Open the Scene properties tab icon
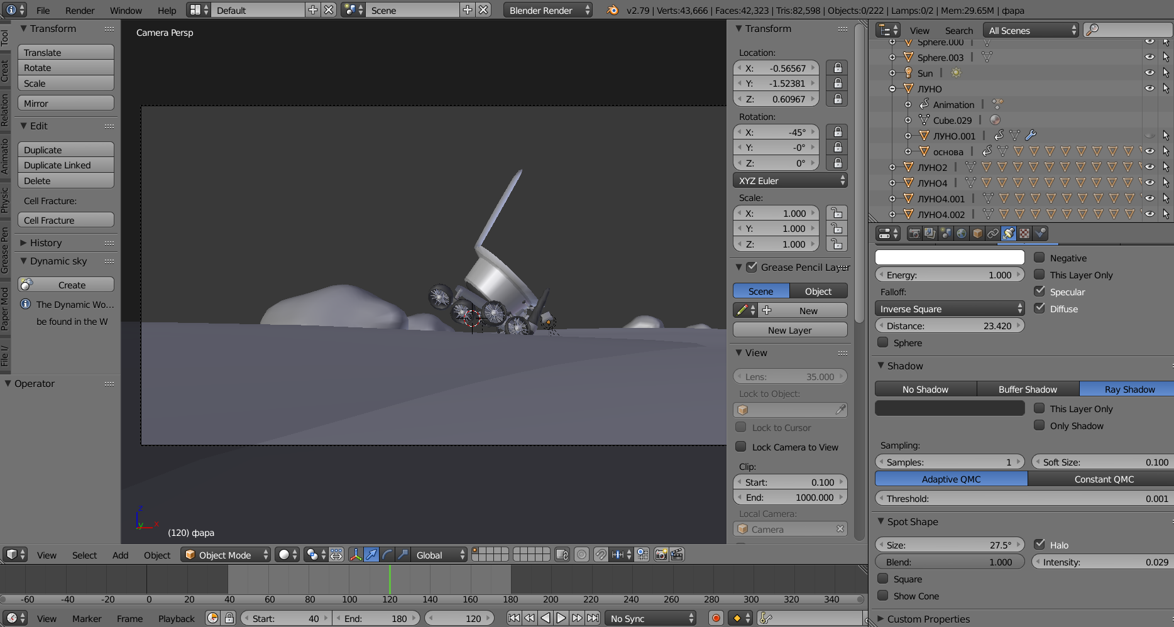1174x627 pixels. (x=946, y=234)
